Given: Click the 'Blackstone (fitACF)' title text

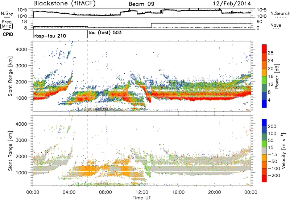Looking at the screenshot, I should [64, 4].
